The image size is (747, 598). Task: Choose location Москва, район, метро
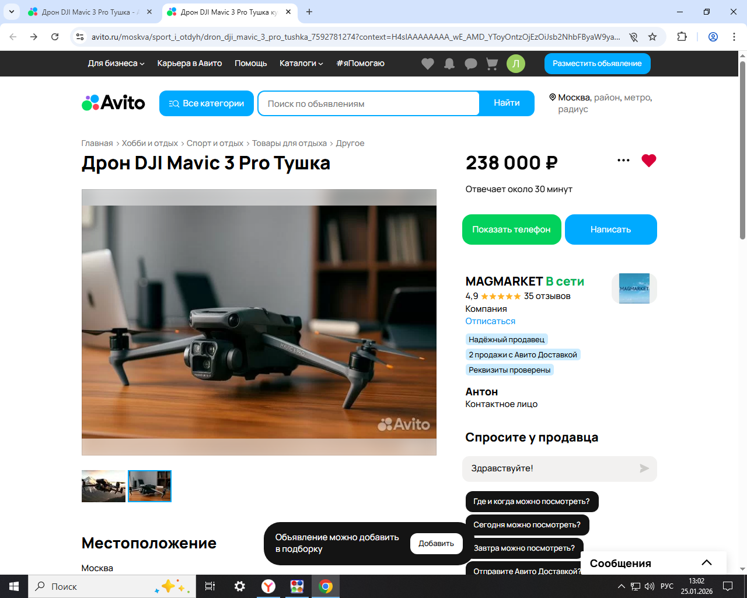pos(601,103)
